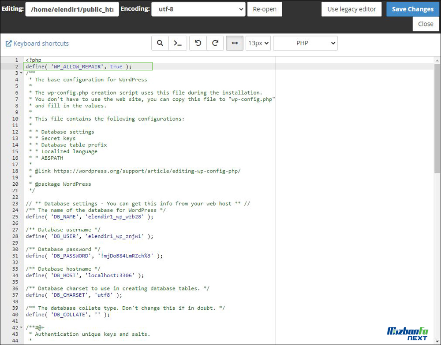Image resolution: width=441 pixels, height=345 pixels.
Task: Open the PHP language mode dropdown
Action: click(305, 43)
